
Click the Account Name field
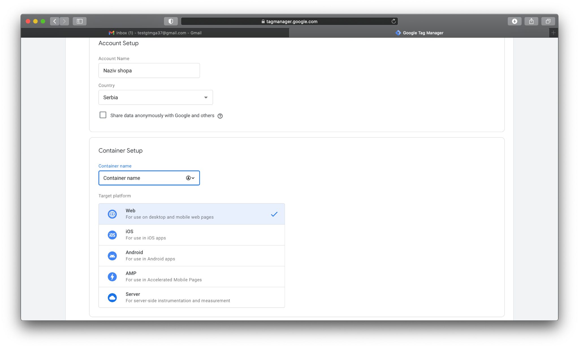149,71
